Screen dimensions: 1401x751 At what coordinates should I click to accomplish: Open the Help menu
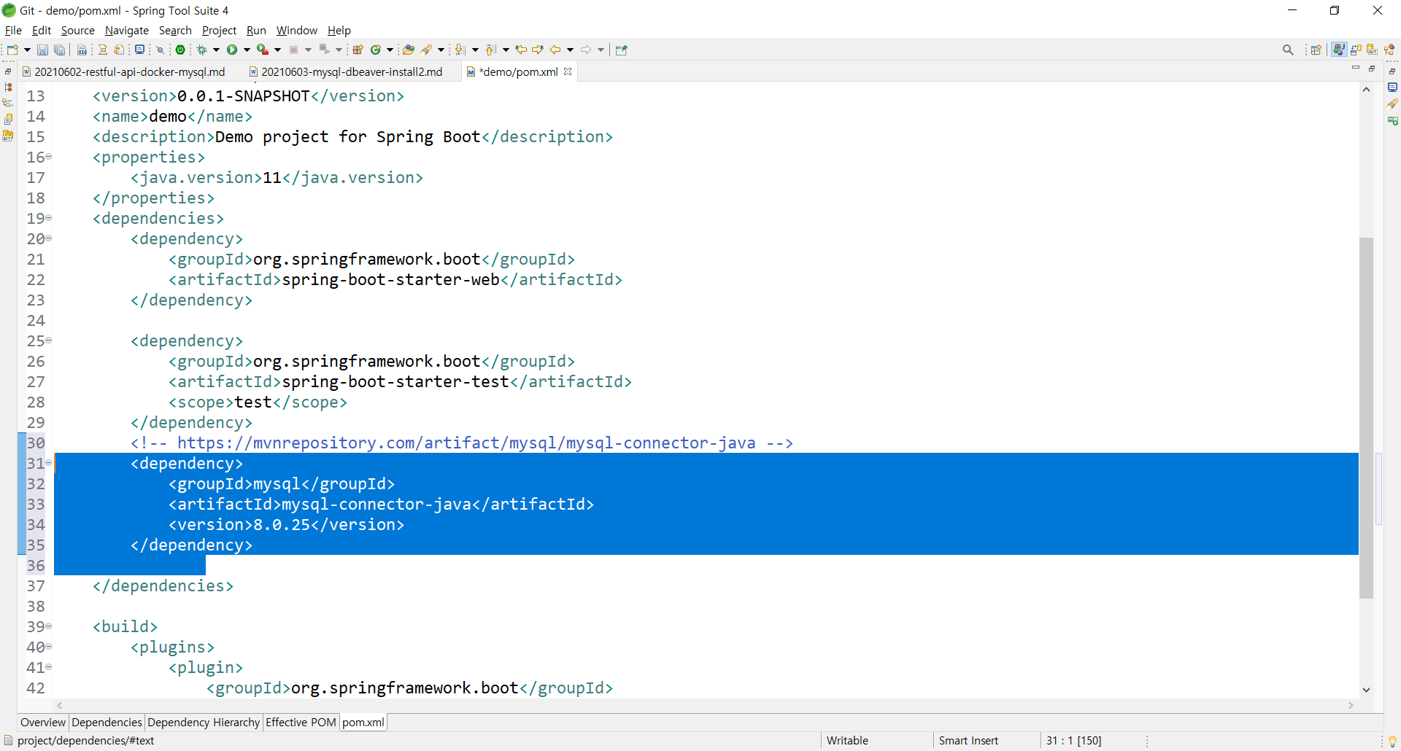point(339,30)
